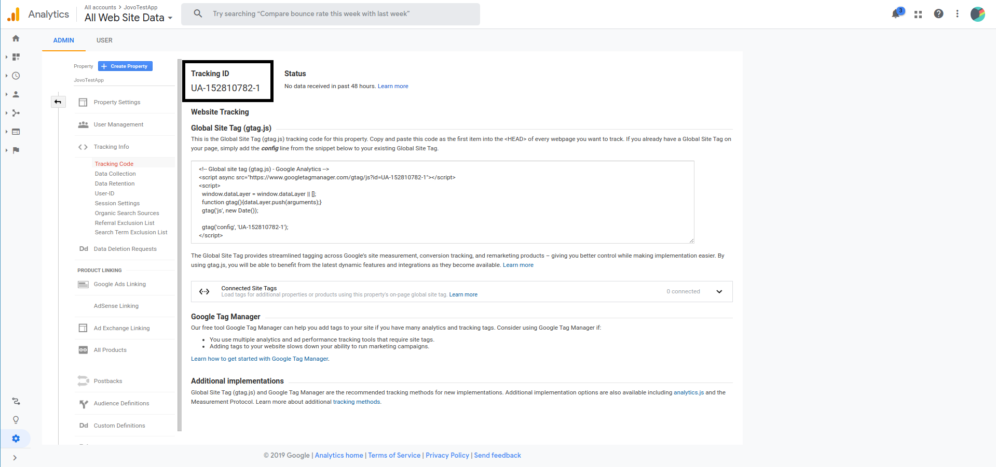Click the back arrow button in property column

(x=58, y=102)
